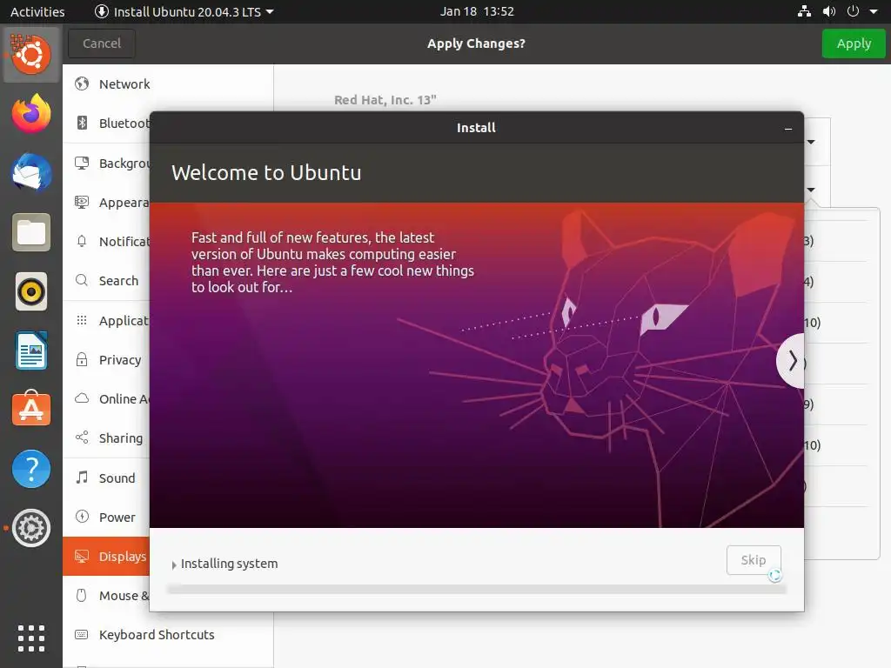The height and width of the screenshot is (668, 891).
Task: Open LibreOffice Writer from the dock
Action: 31,351
